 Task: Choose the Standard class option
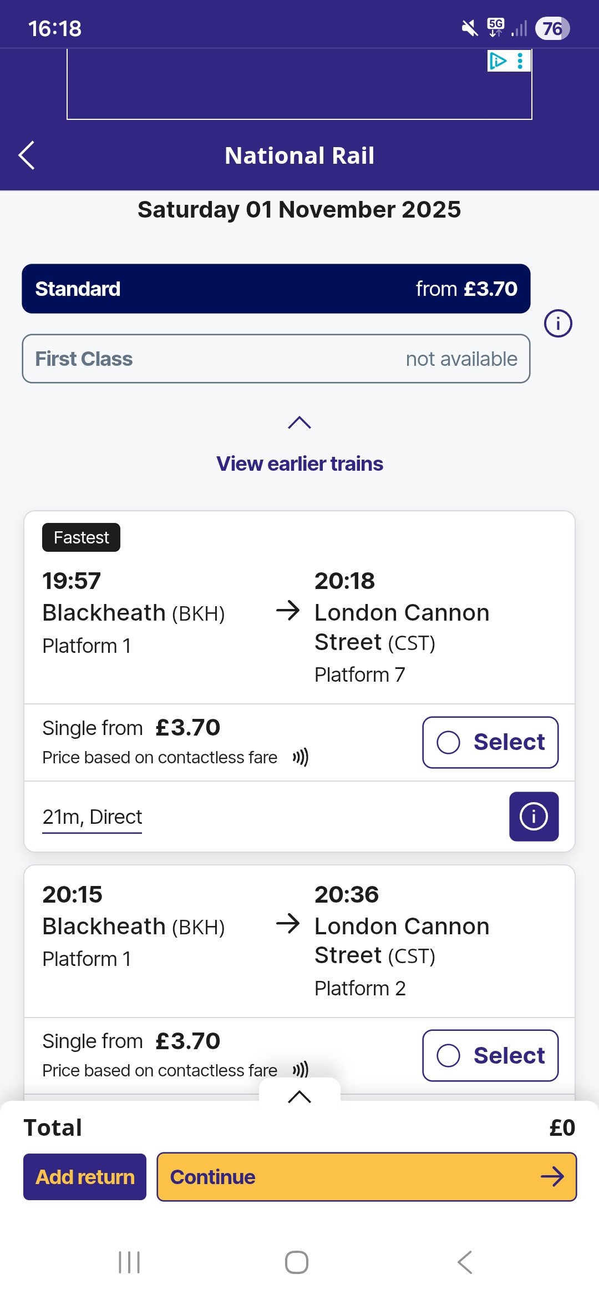click(276, 289)
